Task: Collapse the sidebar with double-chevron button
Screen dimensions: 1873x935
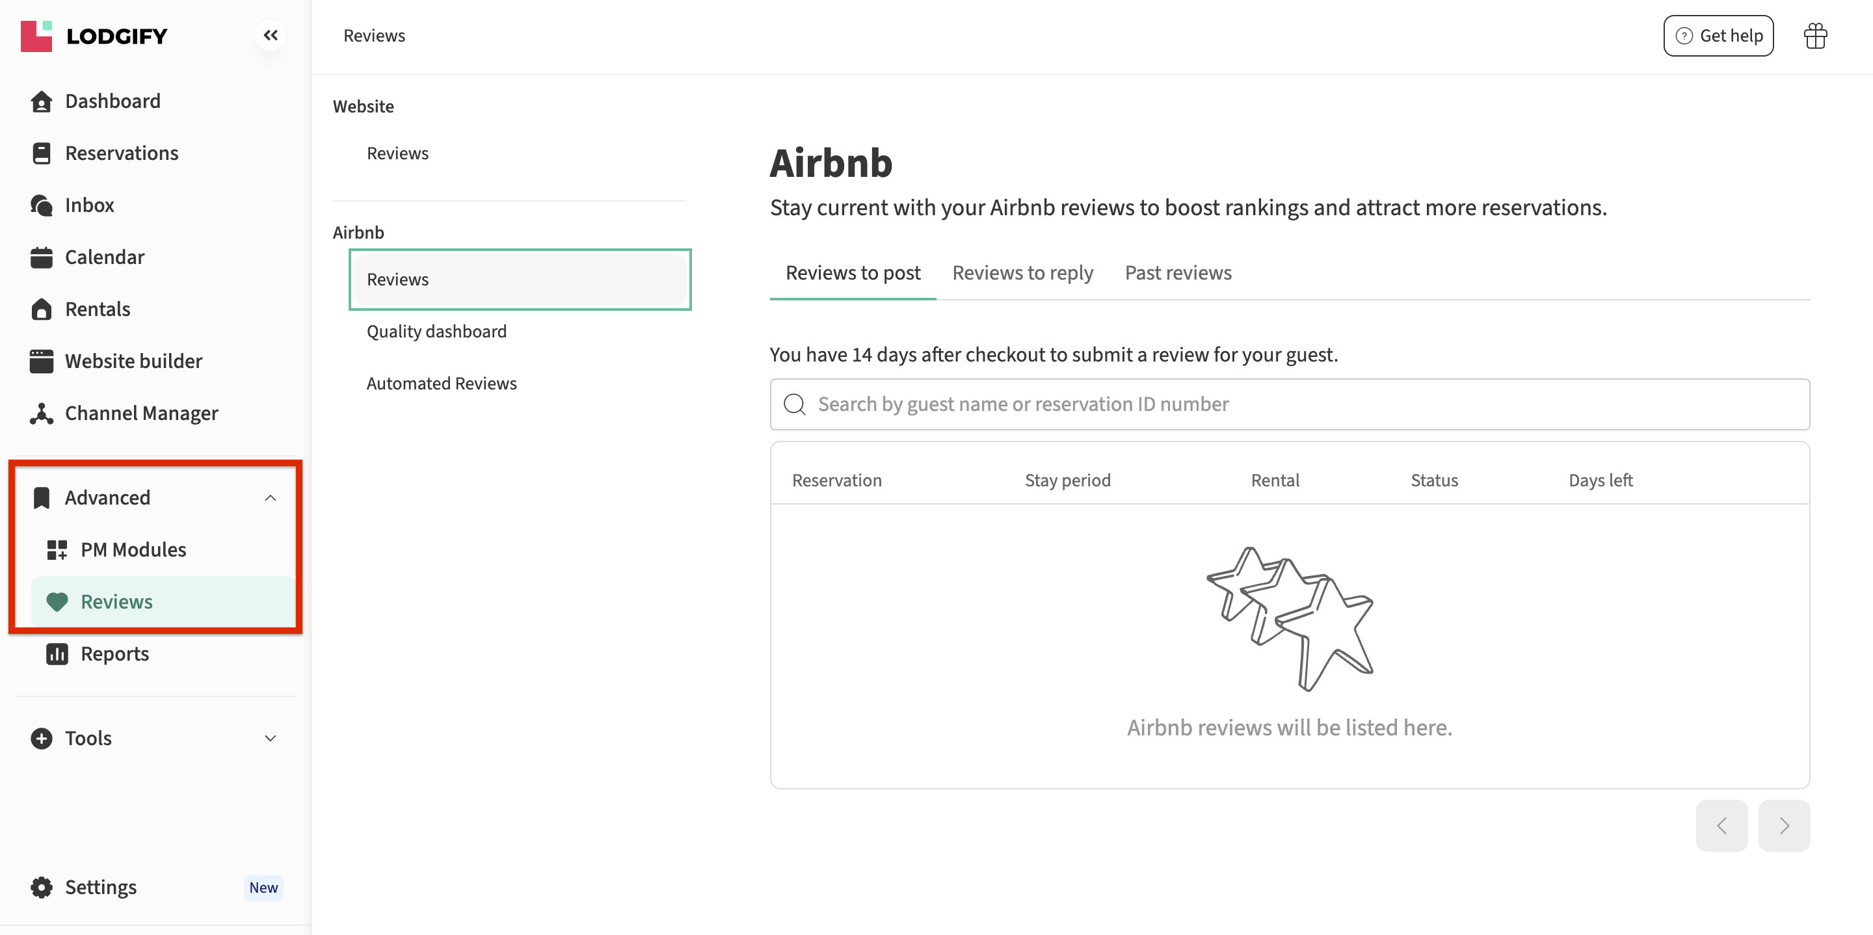Action: pos(271,35)
